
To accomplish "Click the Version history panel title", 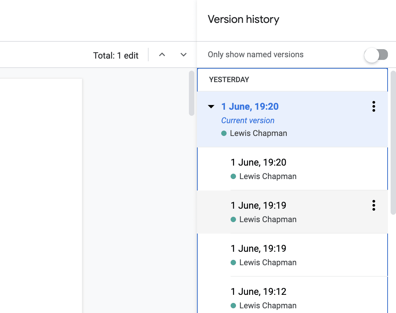I will (x=243, y=20).
